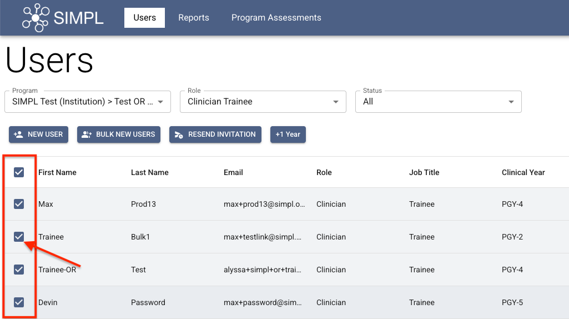Viewport: 569px width, 319px height.
Task: Click email max+testlink@simpl....
Action: click(263, 237)
